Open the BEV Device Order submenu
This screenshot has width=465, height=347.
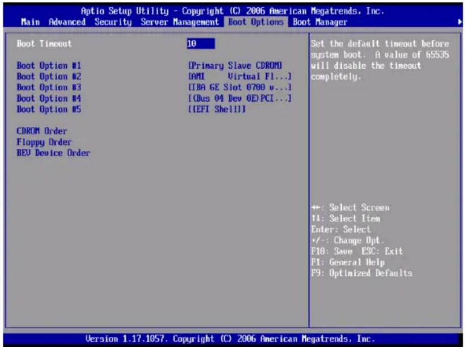click(x=53, y=153)
